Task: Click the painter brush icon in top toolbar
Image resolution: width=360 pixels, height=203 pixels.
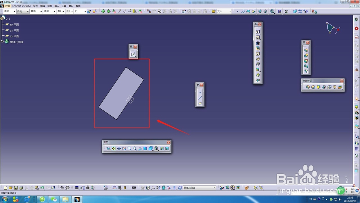Action: pyautogui.click(x=89, y=11)
